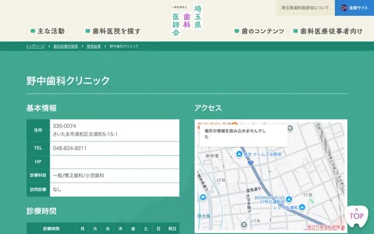This screenshot has width=374, height=234.
Task: Click the HP row label
Action: click(38, 162)
